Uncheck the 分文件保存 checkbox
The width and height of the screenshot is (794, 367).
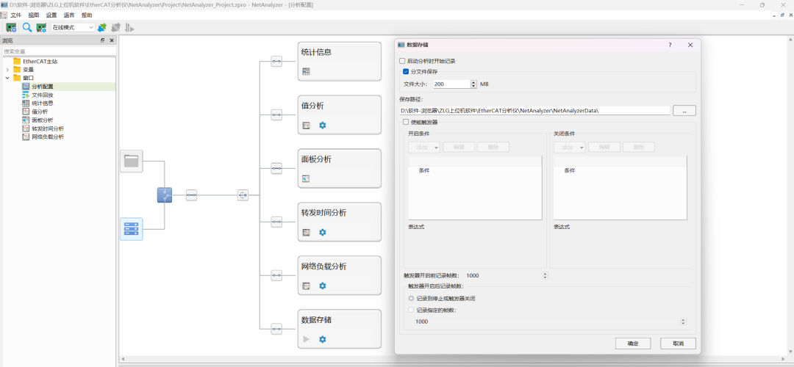click(406, 72)
